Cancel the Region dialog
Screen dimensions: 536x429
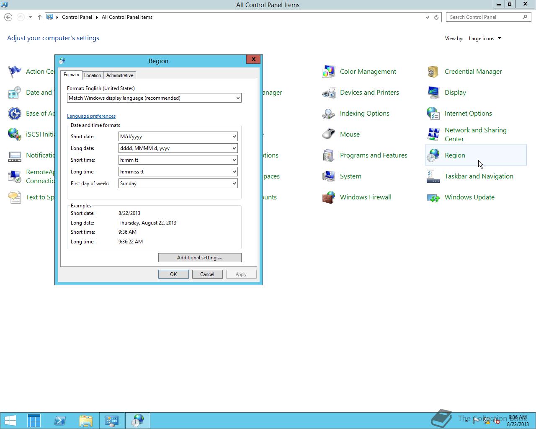[207, 274]
